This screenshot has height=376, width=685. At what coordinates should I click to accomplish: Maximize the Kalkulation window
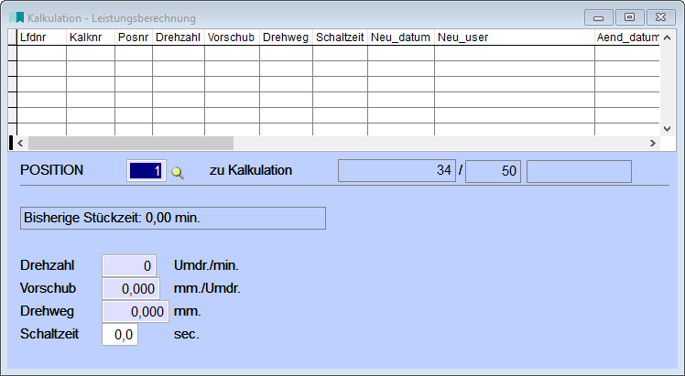pyautogui.click(x=629, y=17)
